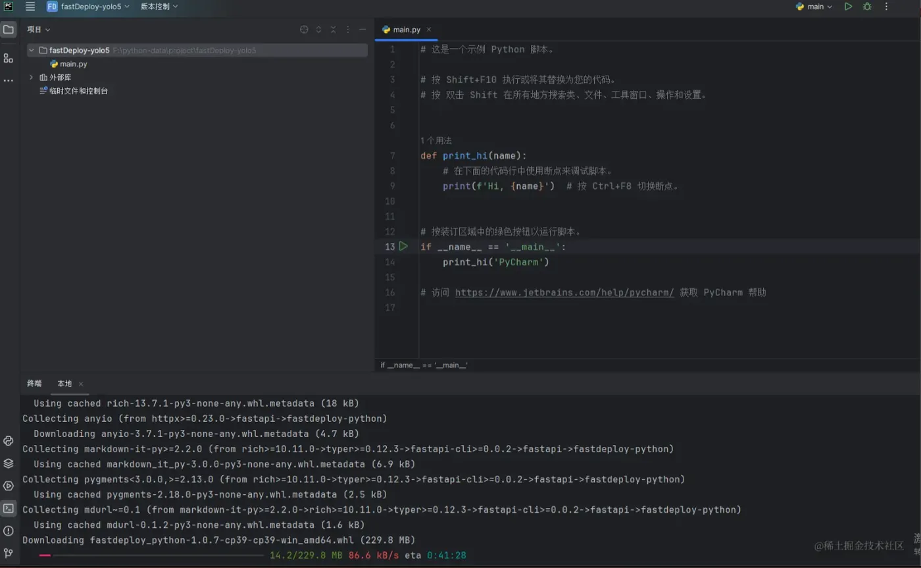Open the 项目 view dropdown
Viewport: 921px width, 568px height.
point(39,30)
